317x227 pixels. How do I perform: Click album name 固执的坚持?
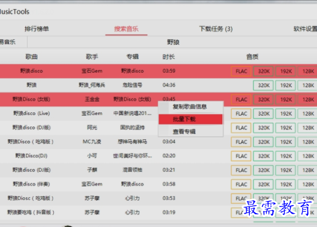[x=132, y=128]
